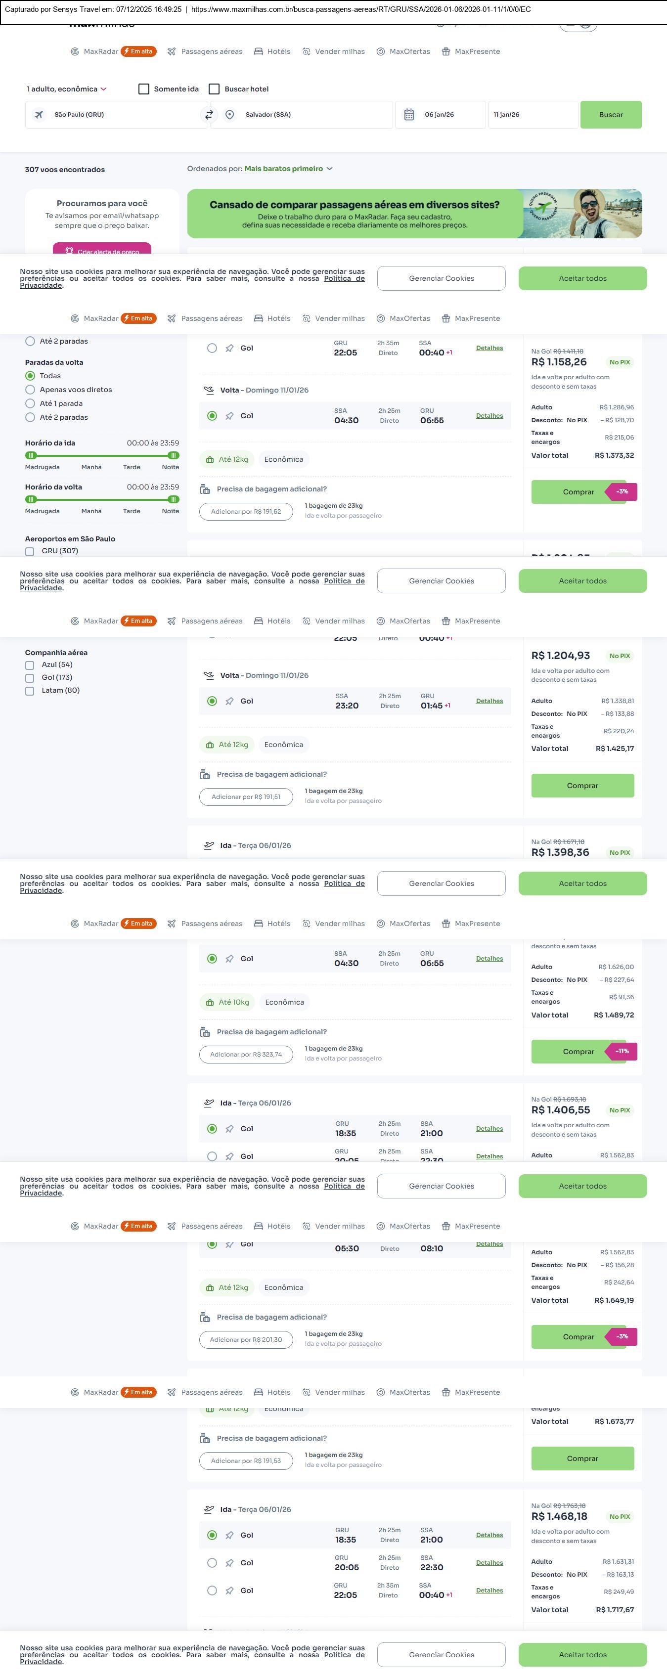Click the gift icon next to MaxPresente
The width and height of the screenshot is (667, 1679).
pos(446,51)
